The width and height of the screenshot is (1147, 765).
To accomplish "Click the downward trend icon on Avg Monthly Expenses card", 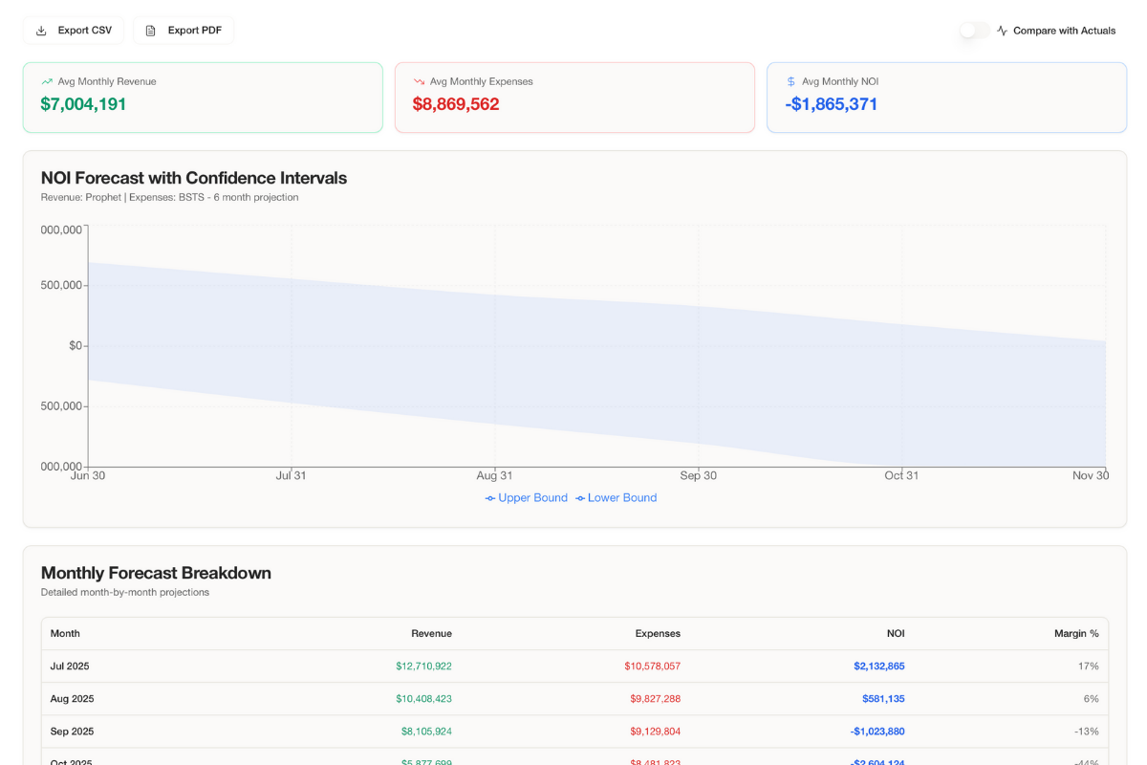I will point(420,81).
